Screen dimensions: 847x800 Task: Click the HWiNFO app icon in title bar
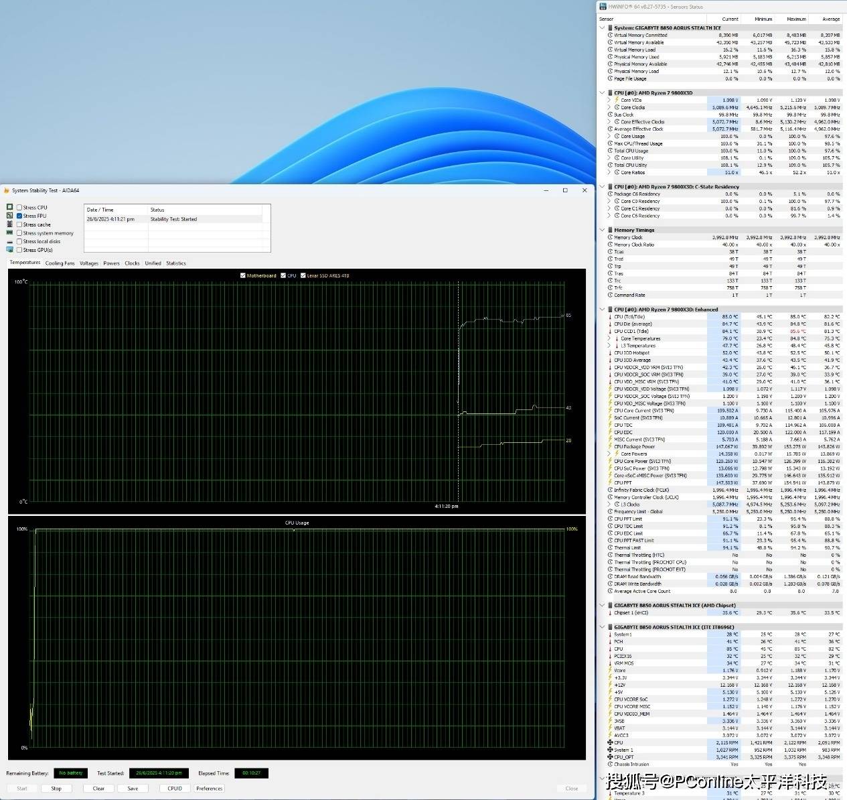603,7
